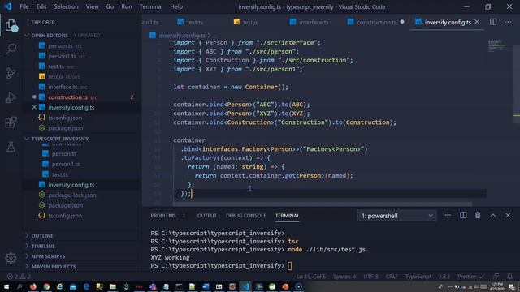520x292 pixels.
Task: Close the terminal panel
Action: (x=508, y=216)
